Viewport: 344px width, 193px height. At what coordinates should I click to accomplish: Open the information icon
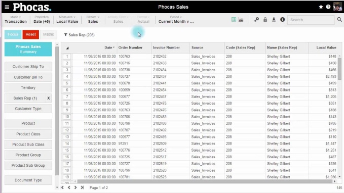click(x=282, y=20)
